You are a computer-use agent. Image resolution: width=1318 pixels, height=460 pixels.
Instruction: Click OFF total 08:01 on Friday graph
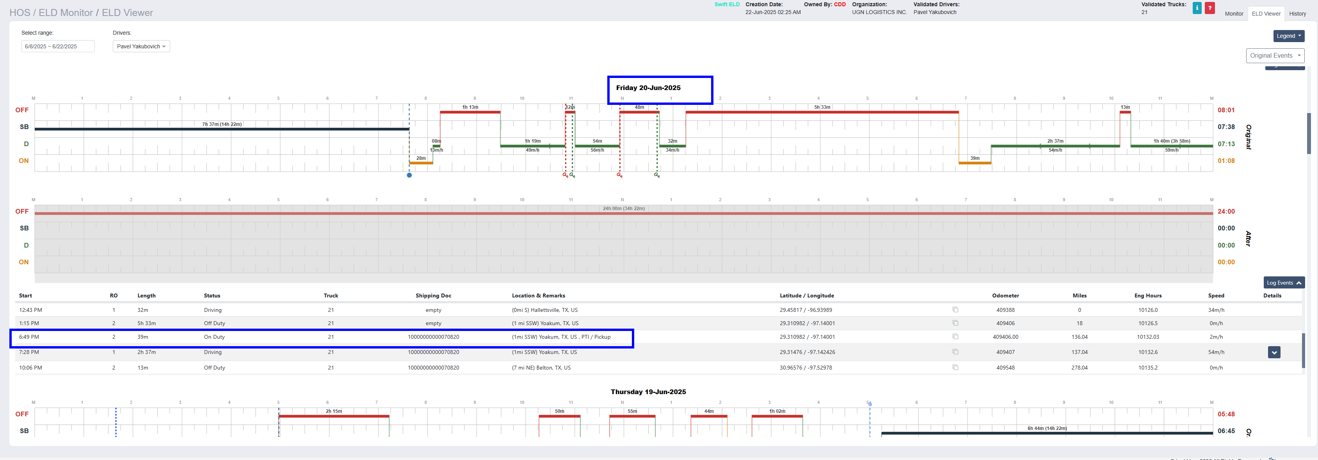pyautogui.click(x=1226, y=110)
